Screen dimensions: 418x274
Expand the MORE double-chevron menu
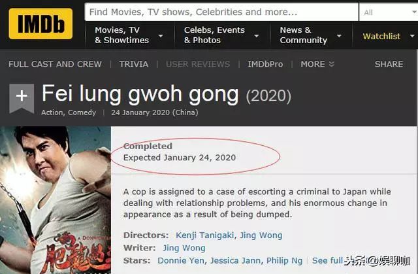[317, 64]
